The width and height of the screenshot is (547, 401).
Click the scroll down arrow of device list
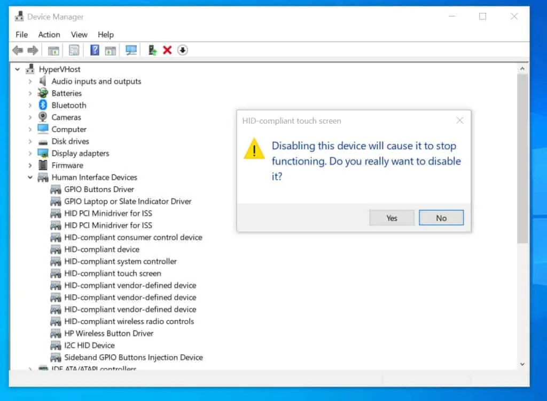[522, 364]
